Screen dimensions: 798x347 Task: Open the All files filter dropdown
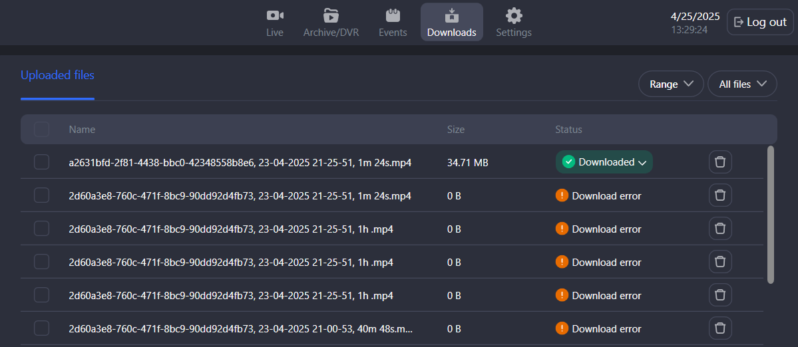742,84
